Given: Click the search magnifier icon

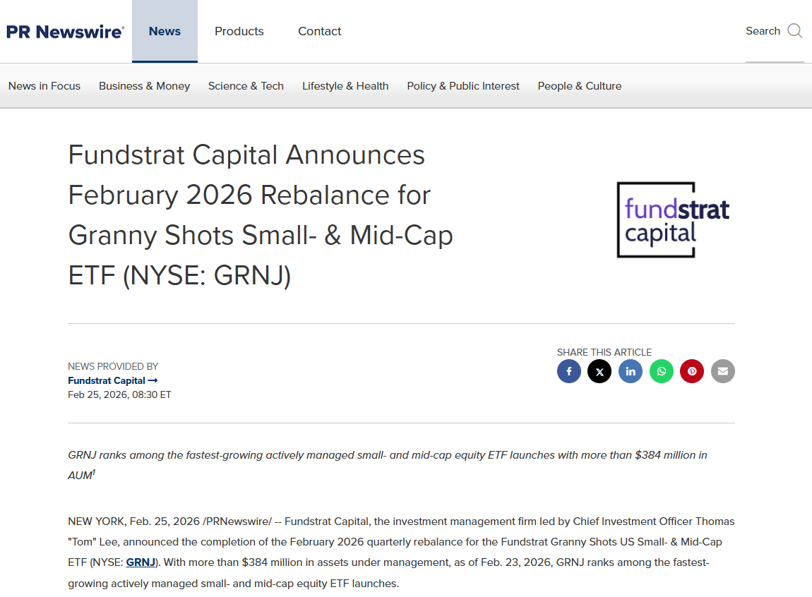Looking at the screenshot, I should click(x=794, y=31).
